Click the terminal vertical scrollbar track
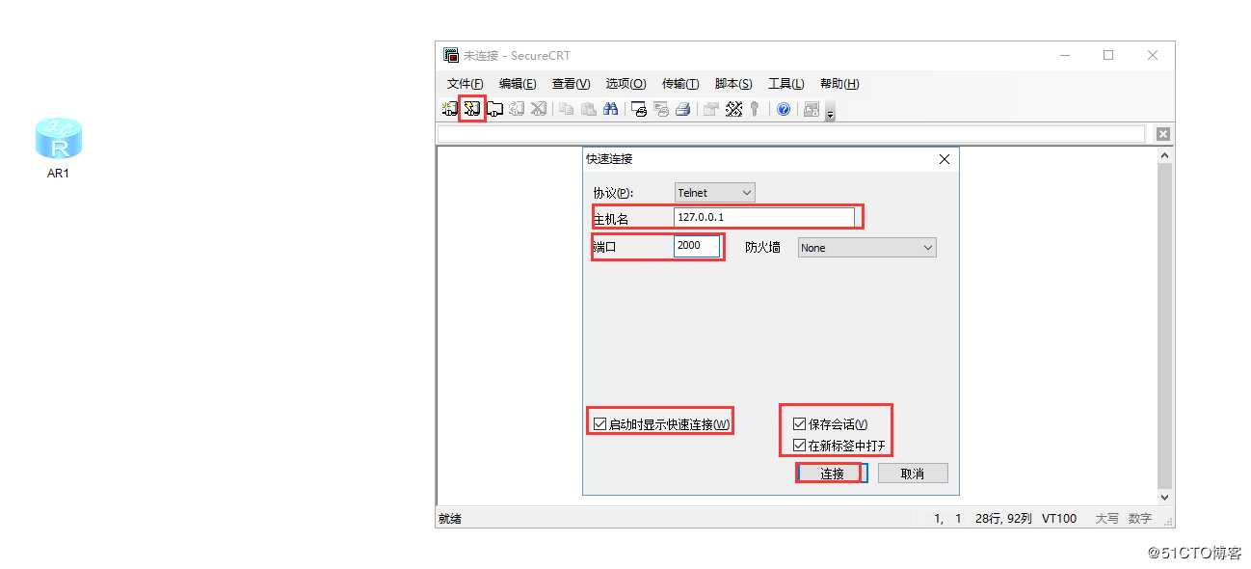This screenshot has height=569, width=1251. 1164,326
